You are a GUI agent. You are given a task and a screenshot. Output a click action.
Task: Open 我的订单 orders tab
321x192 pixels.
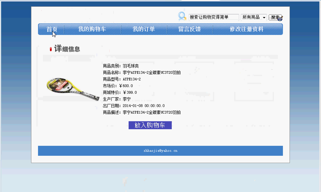(x=144, y=29)
